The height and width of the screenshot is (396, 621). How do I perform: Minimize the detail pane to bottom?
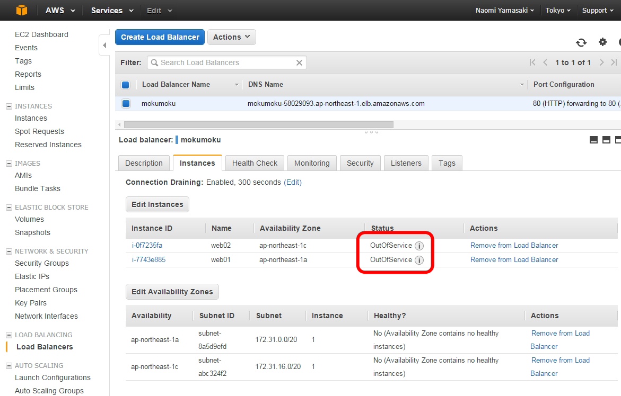(593, 140)
